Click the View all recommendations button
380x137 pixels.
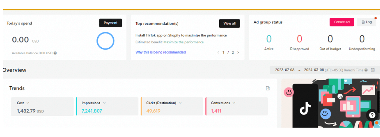pos(229,23)
